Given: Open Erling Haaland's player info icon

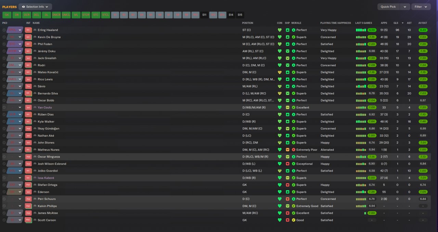Looking at the screenshot, I should click(x=35, y=30).
